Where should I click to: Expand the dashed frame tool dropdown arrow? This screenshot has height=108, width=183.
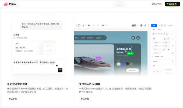tap(100, 26)
